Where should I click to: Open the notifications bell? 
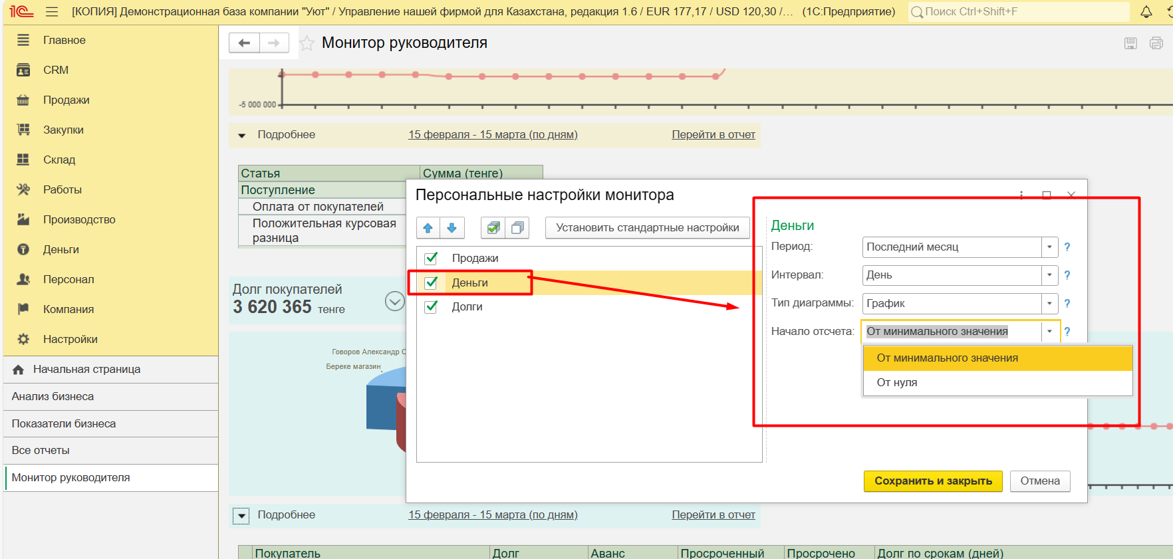(x=1146, y=12)
